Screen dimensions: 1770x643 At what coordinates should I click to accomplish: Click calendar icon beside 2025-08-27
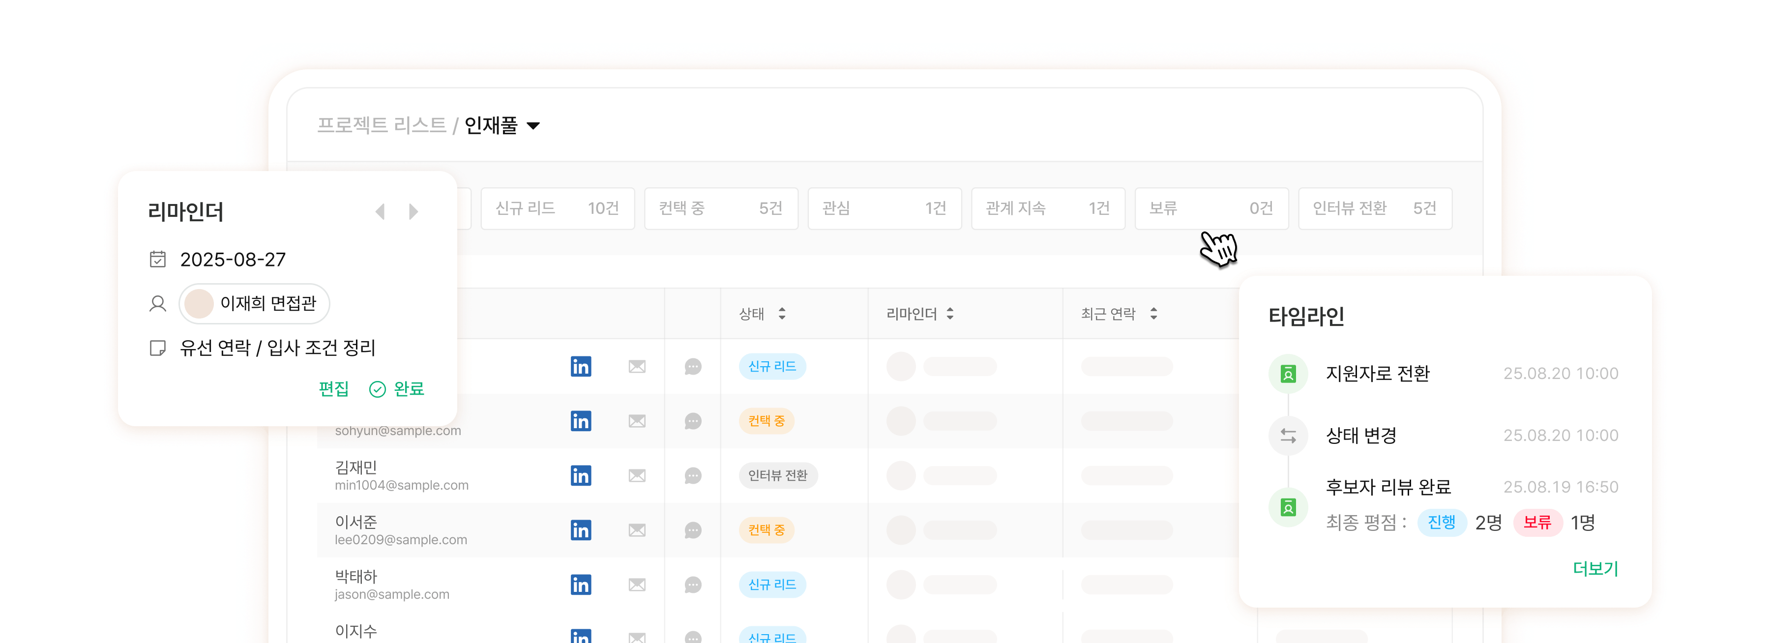click(x=158, y=259)
